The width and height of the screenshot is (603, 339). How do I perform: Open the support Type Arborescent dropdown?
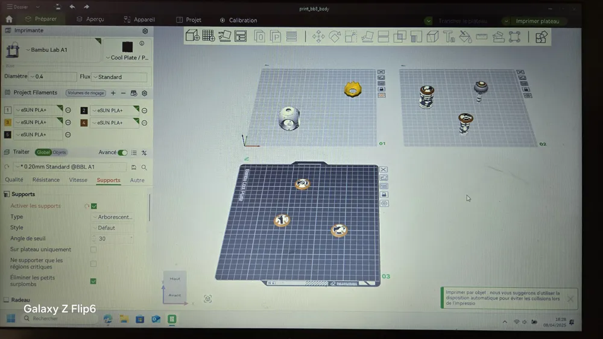[113, 217]
